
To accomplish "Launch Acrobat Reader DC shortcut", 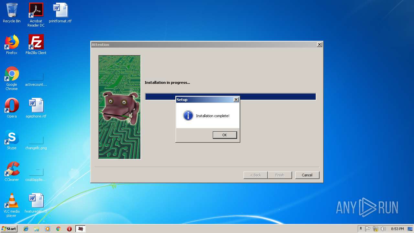I will [36, 15].
